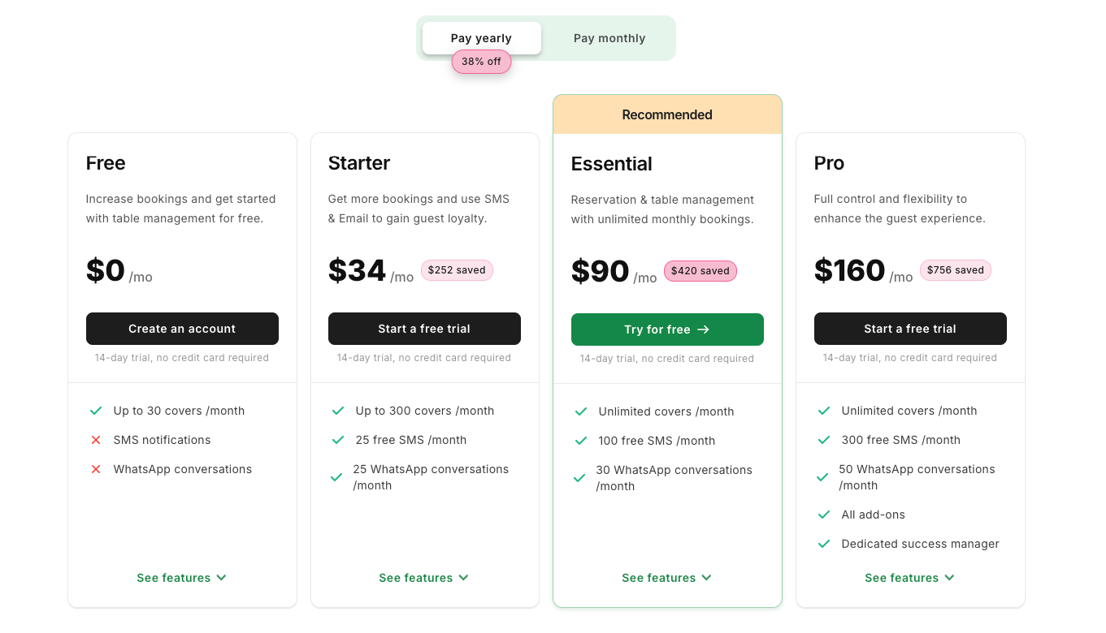Click the Recommended banner above Essential
The image size is (1106, 633).
pyautogui.click(x=667, y=115)
